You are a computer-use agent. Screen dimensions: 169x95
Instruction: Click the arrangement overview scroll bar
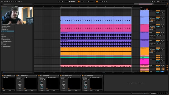tap(98, 4)
